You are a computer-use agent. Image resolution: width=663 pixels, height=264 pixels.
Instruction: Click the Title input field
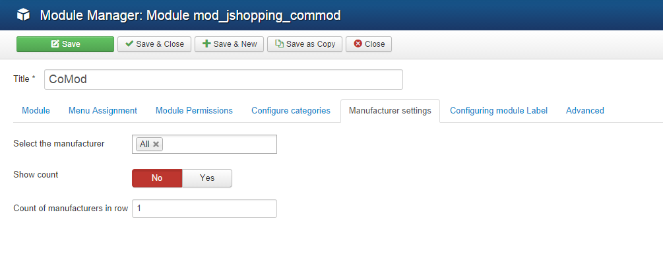click(223, 79)
